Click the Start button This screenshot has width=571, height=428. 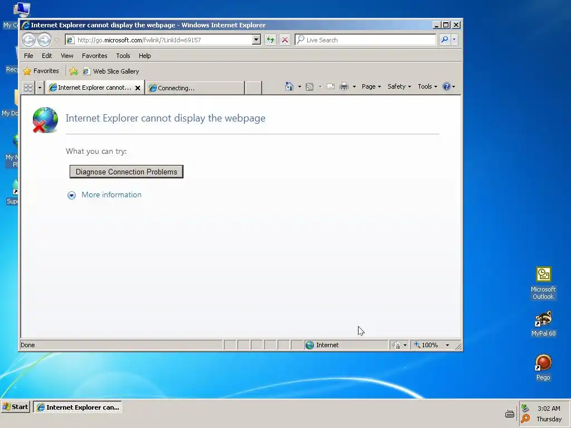15,407
